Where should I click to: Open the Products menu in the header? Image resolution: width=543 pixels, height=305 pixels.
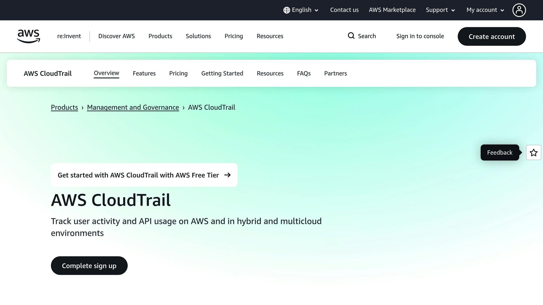coord(160,36)
